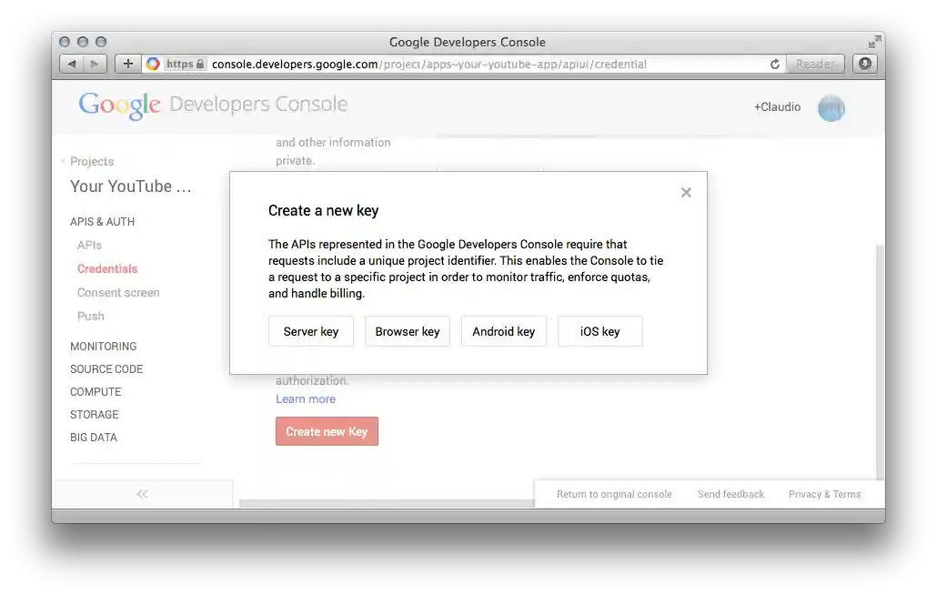The height and width of the screenshot is (595, 937).
Task: Reload the page using the refresh icon
Action: point(774,64)
